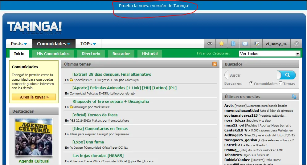The image size is (307, 165).
Task: Click the account edit icon beside username
Action: (x=257, y=44)
